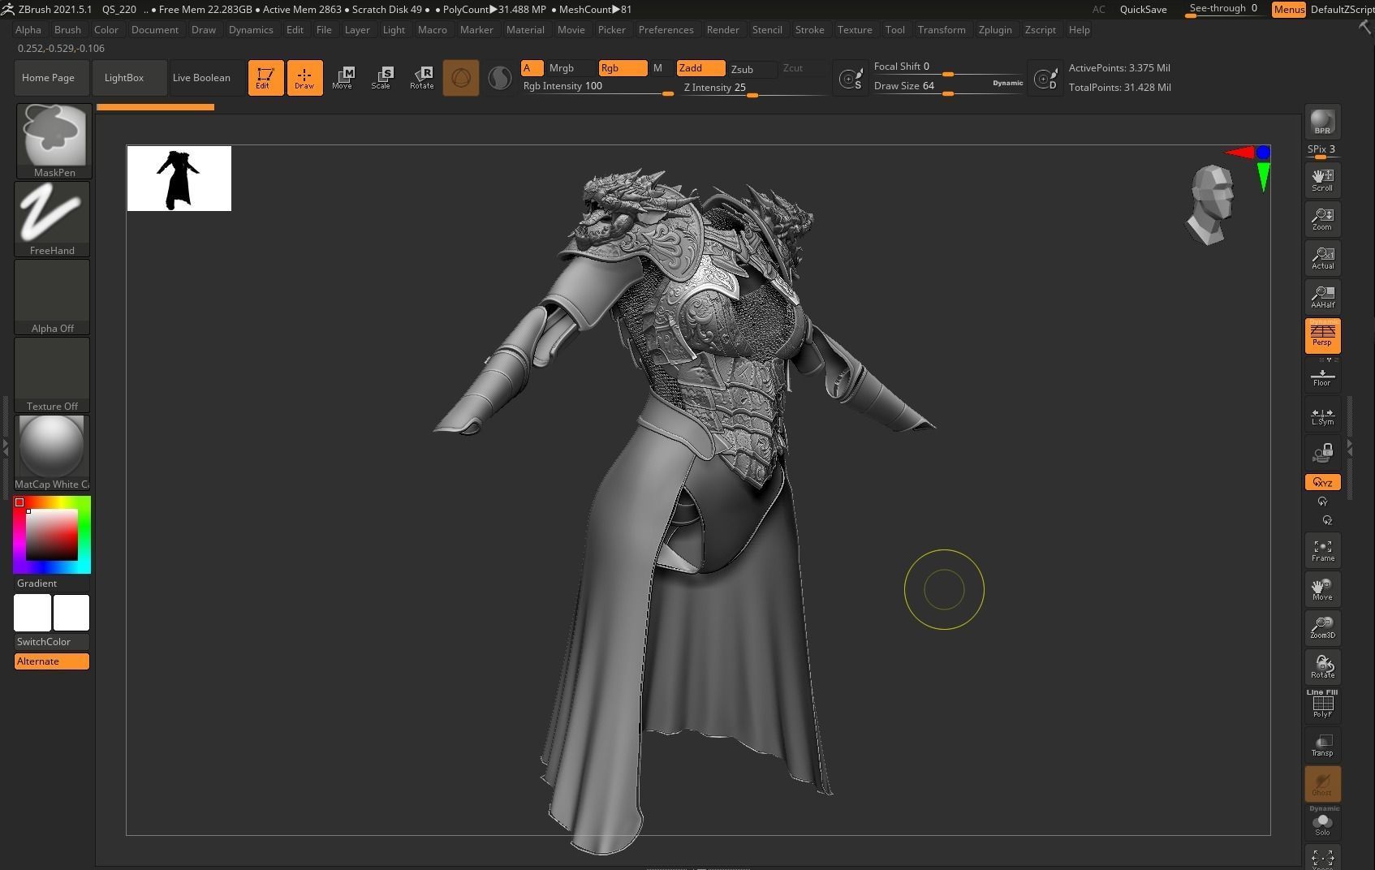Click the sculptris pro sphere icon
Image resolution: width=1375 pixels, height=870 pixels.
click(500, 78)
